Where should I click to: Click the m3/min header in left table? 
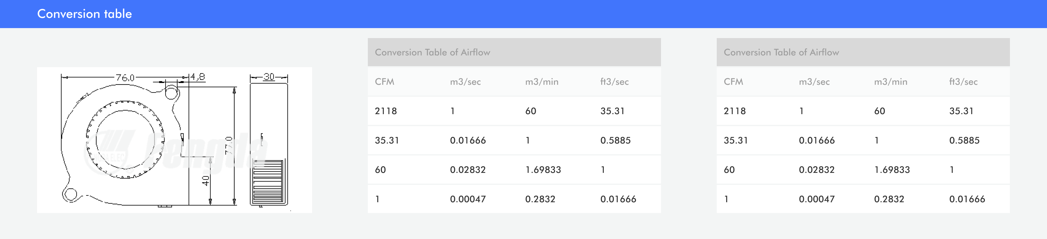coord(541,81)
